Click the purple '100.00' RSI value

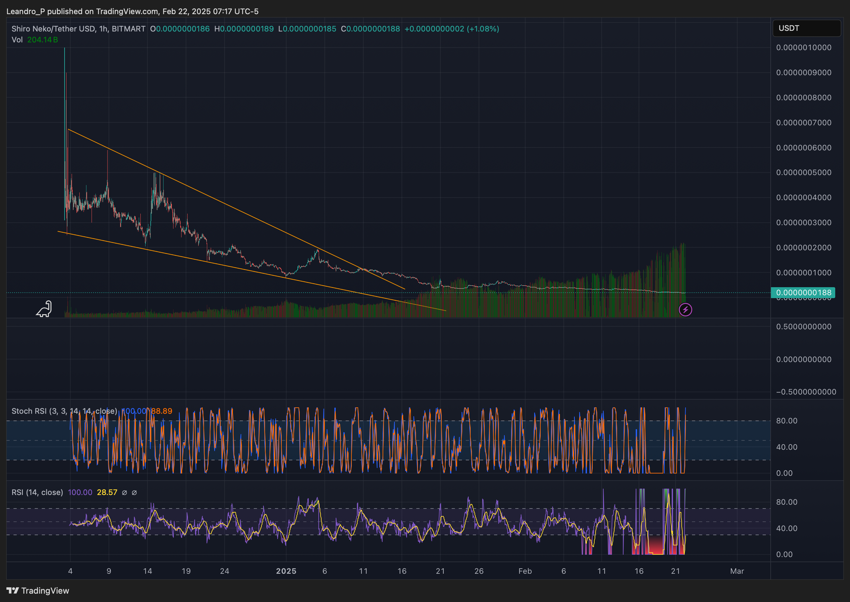[x=80, y=492]
